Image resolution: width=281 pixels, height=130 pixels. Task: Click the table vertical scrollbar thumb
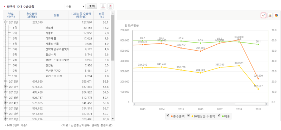tap(113, 38)
